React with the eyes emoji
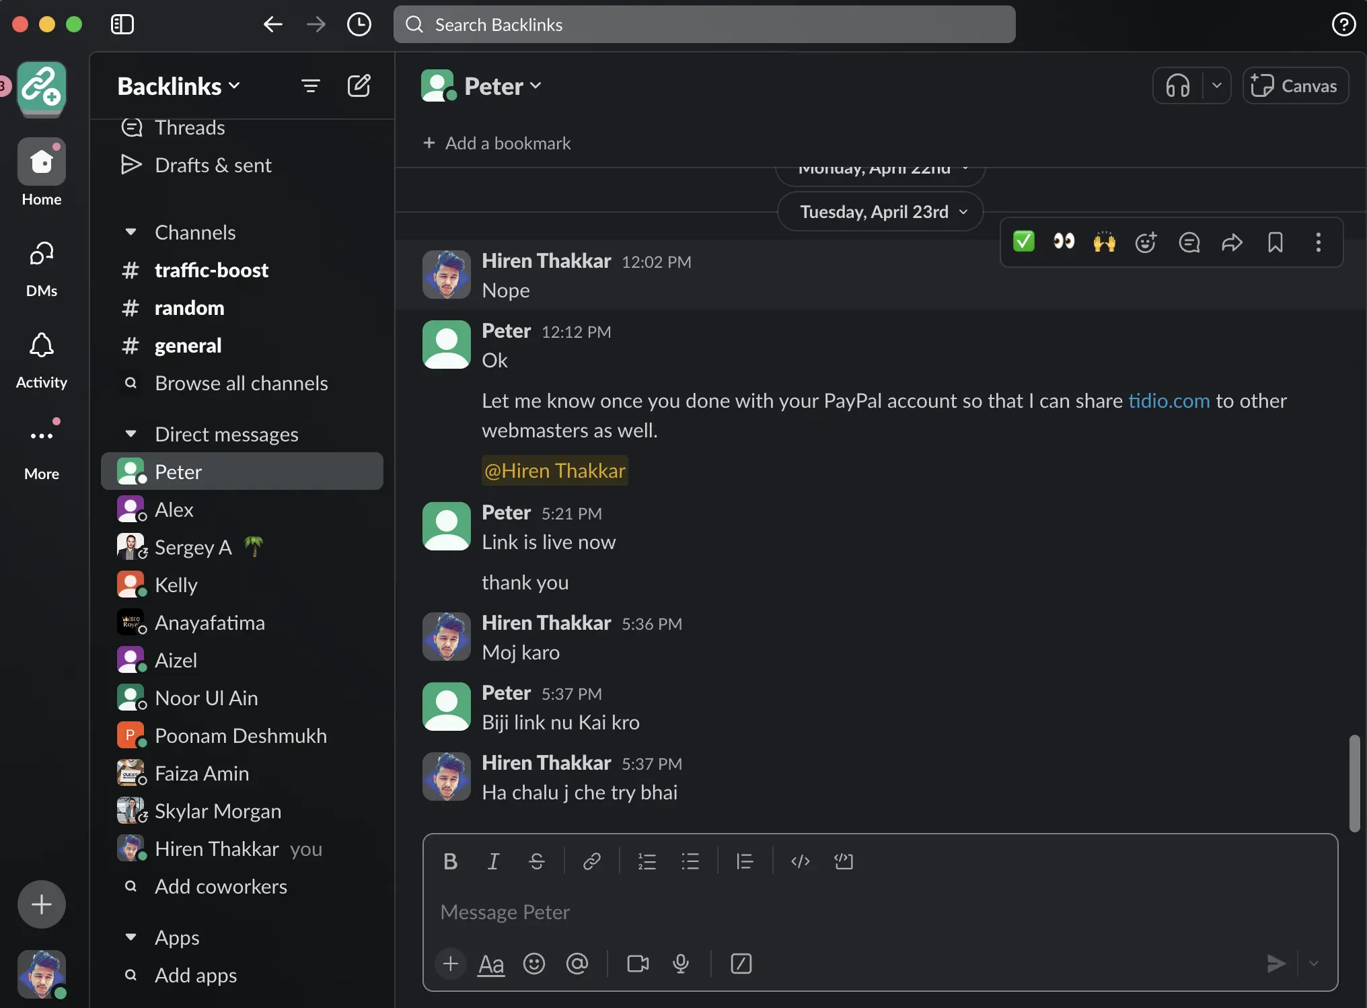Image resolution: width=1367 pixels, height=1008 pixels. 1063,242
